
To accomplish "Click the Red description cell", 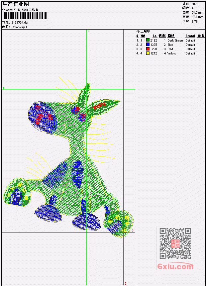I will pyautogui.click(x=170, y=49).
